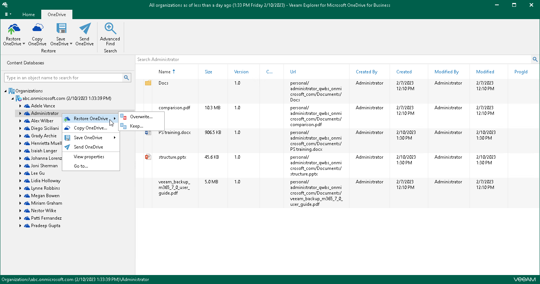This screenshot has height=284, width=540.
Task: Collapse the abc.onmicrosoft.com organization node
Action: tap(13, 98)
